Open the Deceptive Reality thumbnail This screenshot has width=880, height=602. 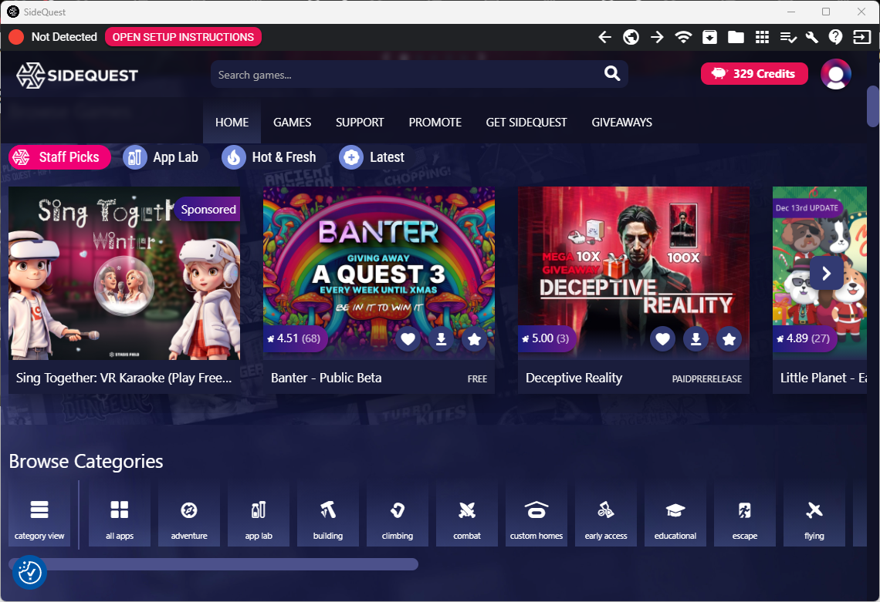tap(634, 273)
